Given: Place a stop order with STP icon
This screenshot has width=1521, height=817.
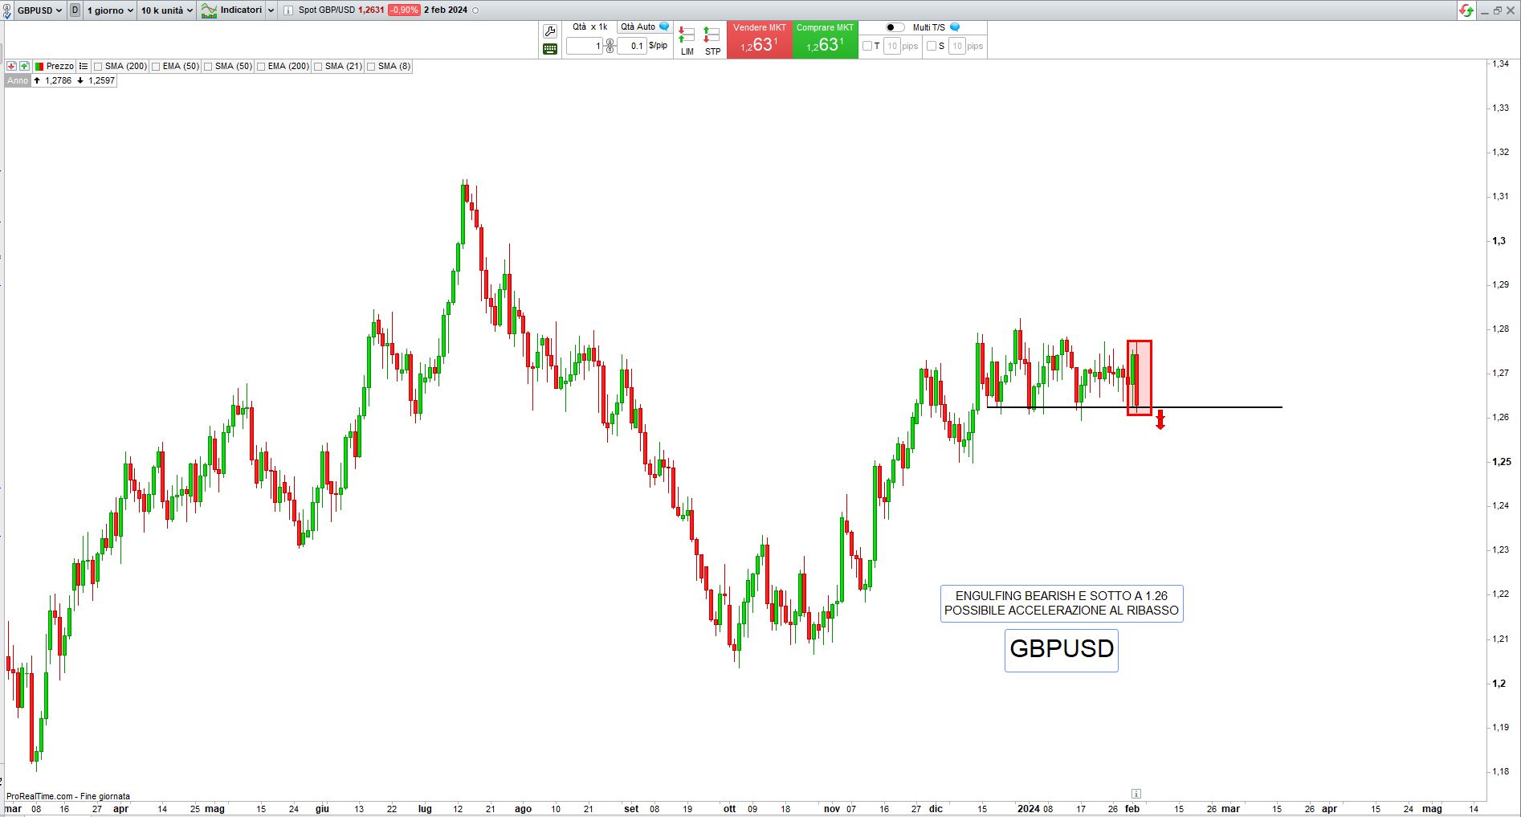Looking at the screenshot, I should tap(712, 40).
